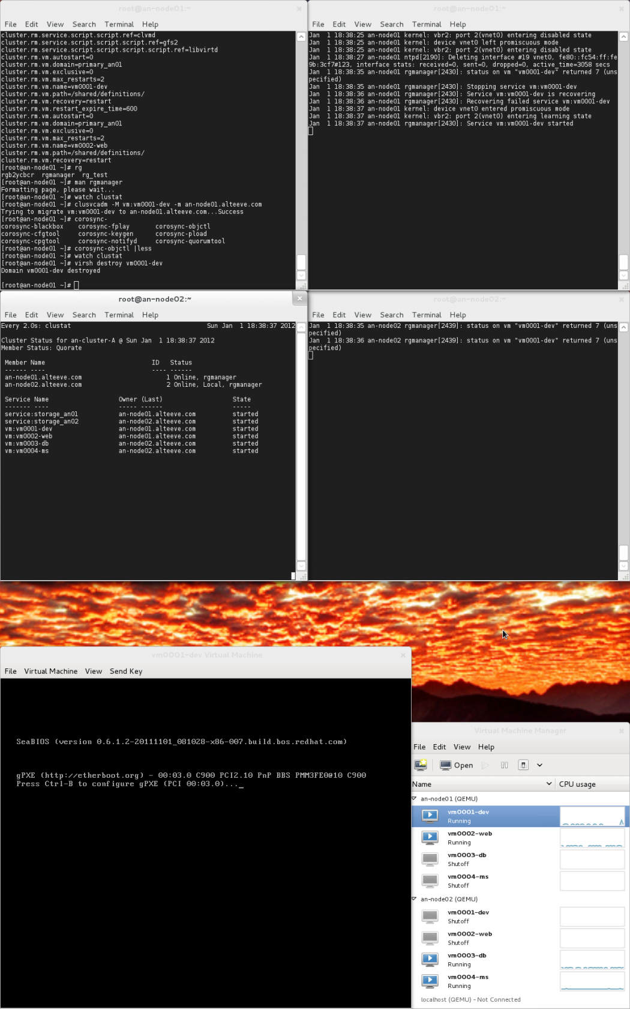Viewport: 630px width, 1009px height.
Task: Click the Pause icon in Virtual Machine Manager toolbar
Action: point(504,765)
